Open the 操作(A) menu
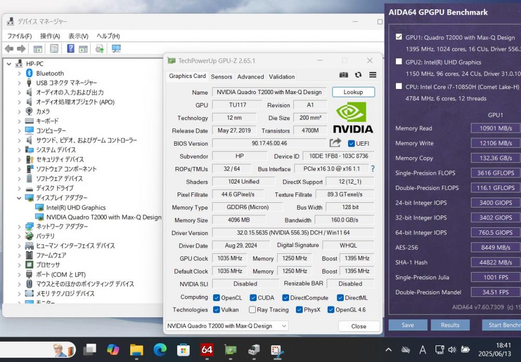 50,36
